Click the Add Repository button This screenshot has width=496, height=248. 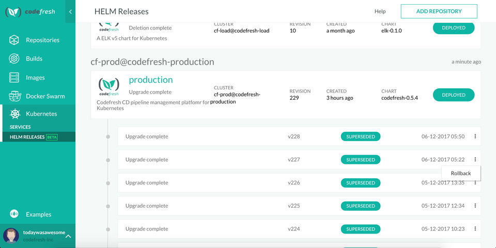point(439,11)
